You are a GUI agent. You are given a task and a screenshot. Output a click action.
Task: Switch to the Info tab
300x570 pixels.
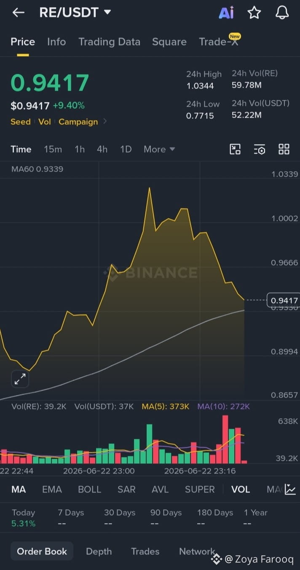click(x=56, y=42)
